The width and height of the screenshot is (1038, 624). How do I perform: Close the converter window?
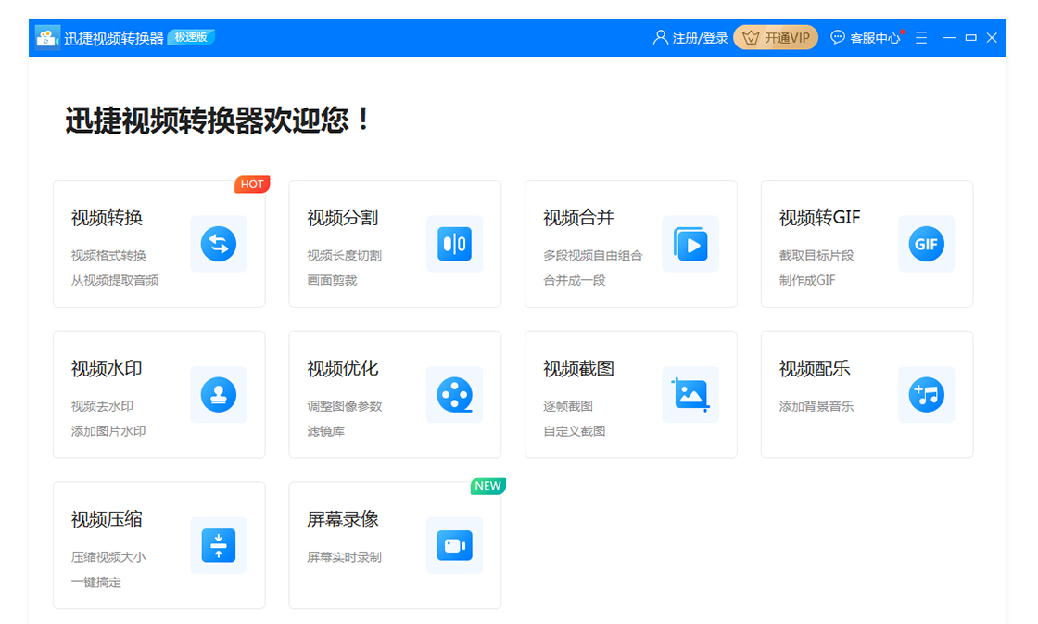[992, 38]
